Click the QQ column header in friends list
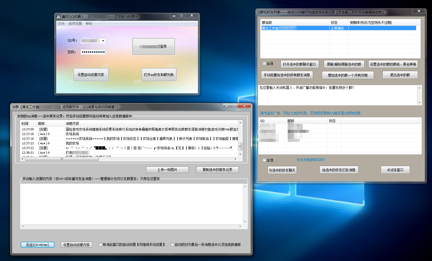 (x=272, y=121)
